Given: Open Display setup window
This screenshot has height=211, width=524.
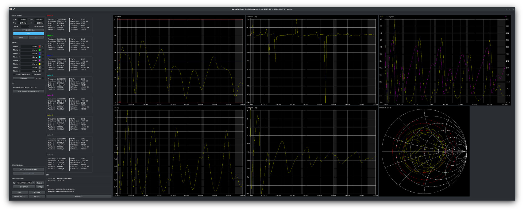Looking at the screenshot, I should [x=20, y=196].
